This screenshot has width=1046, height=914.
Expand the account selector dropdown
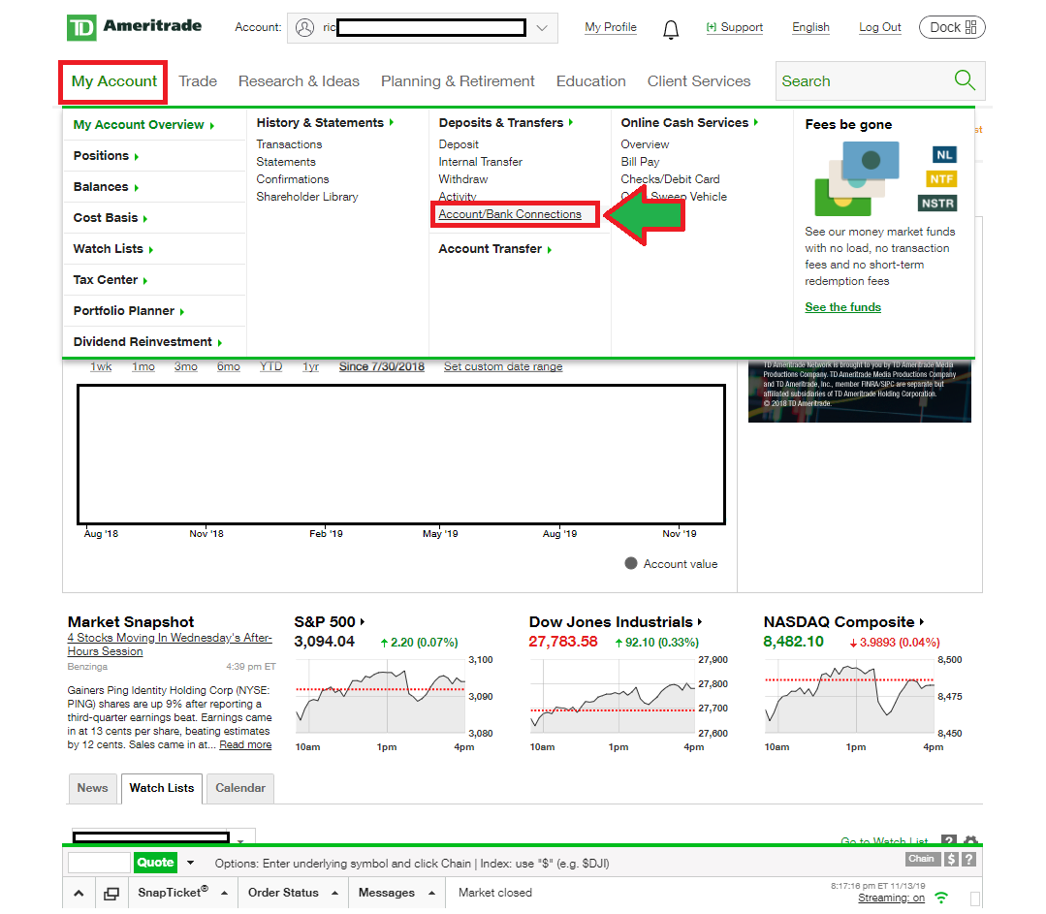[542, 28]
